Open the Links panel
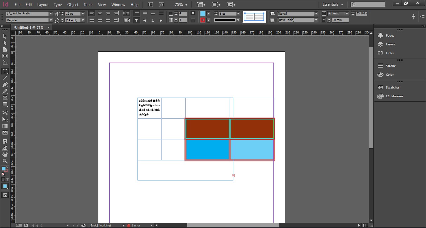 [390, 53]
